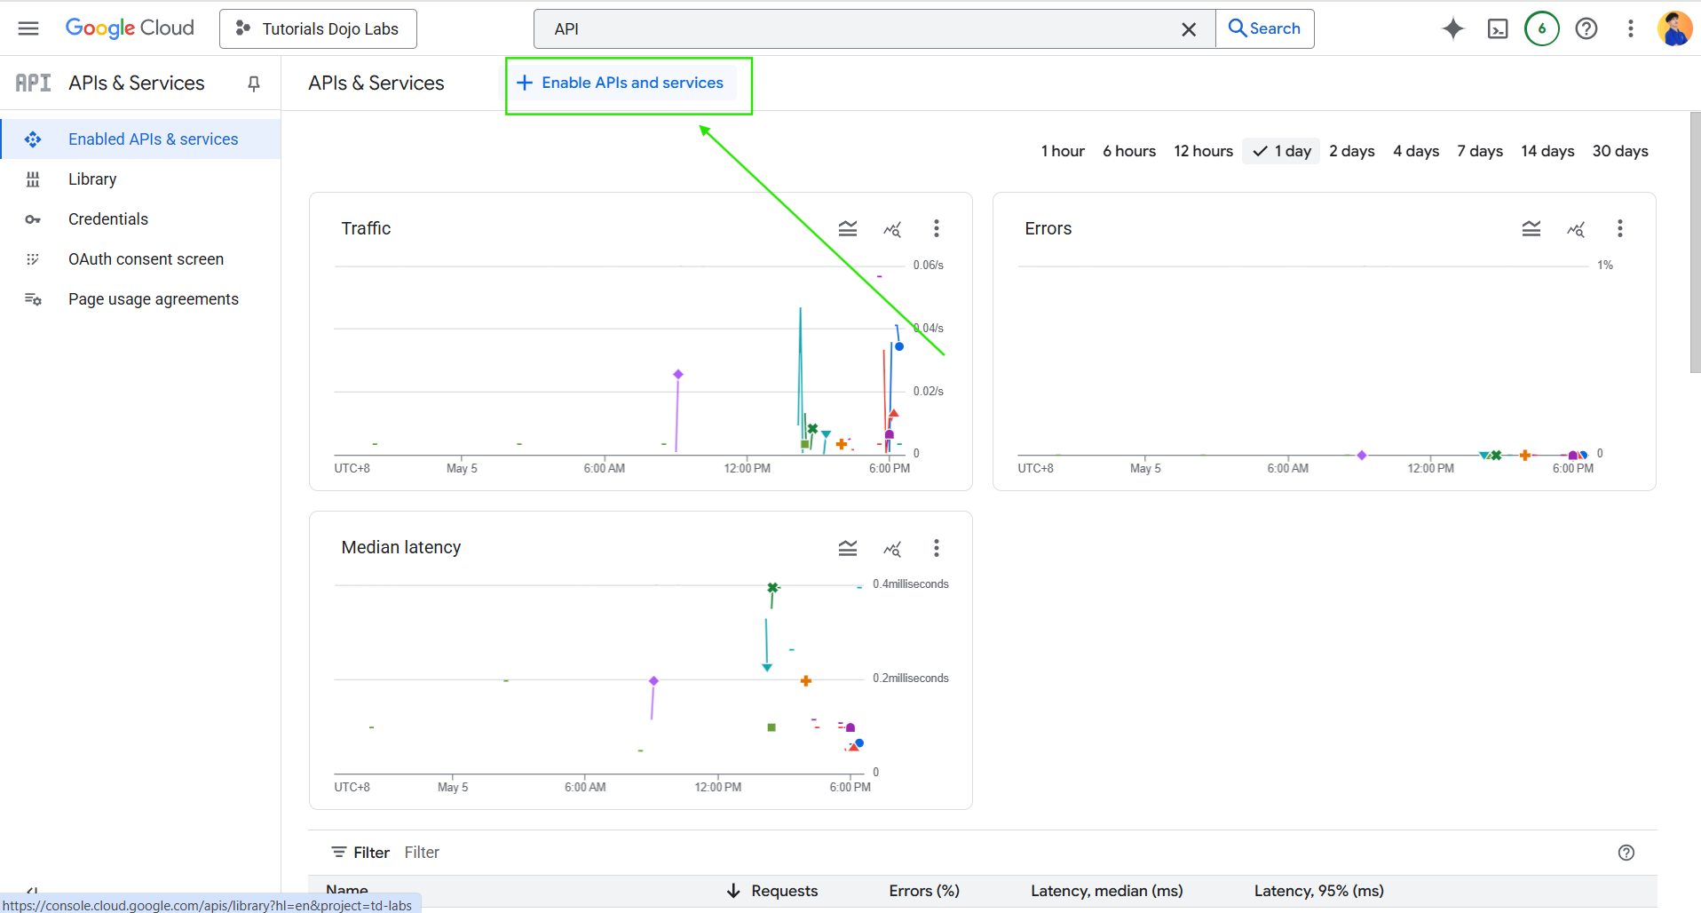The image size is (1701, 913).
Task: Open Gemini AI assistant sparkle icon
Action: [x=1452, y=28]
